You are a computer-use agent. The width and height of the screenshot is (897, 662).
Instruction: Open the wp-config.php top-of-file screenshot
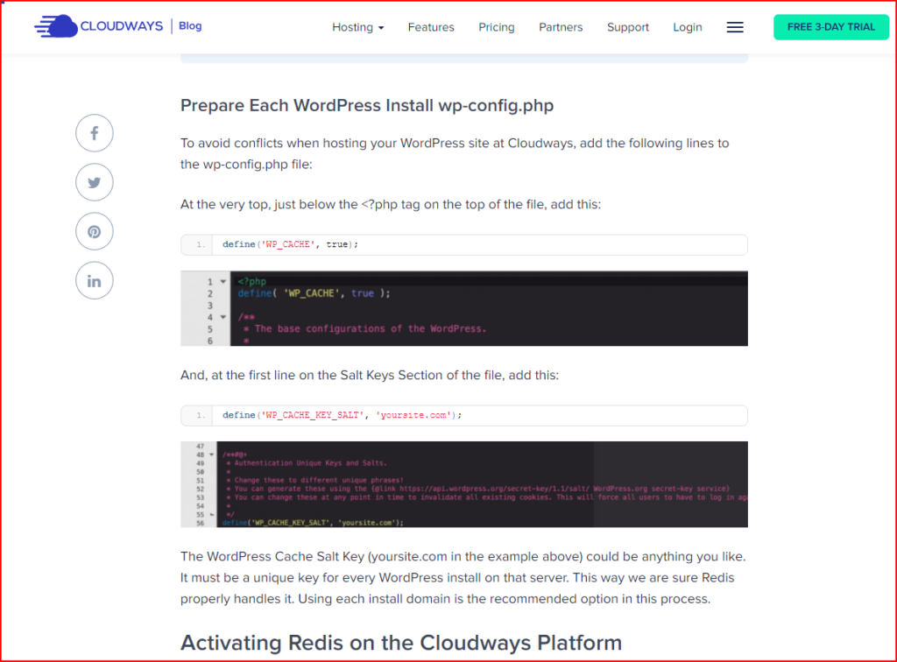point(464,309)
